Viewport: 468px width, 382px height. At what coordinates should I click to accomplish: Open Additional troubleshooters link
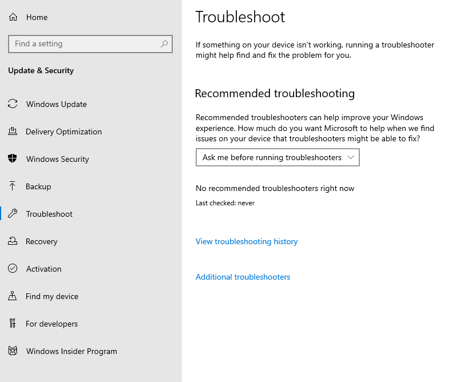[243, 277]
